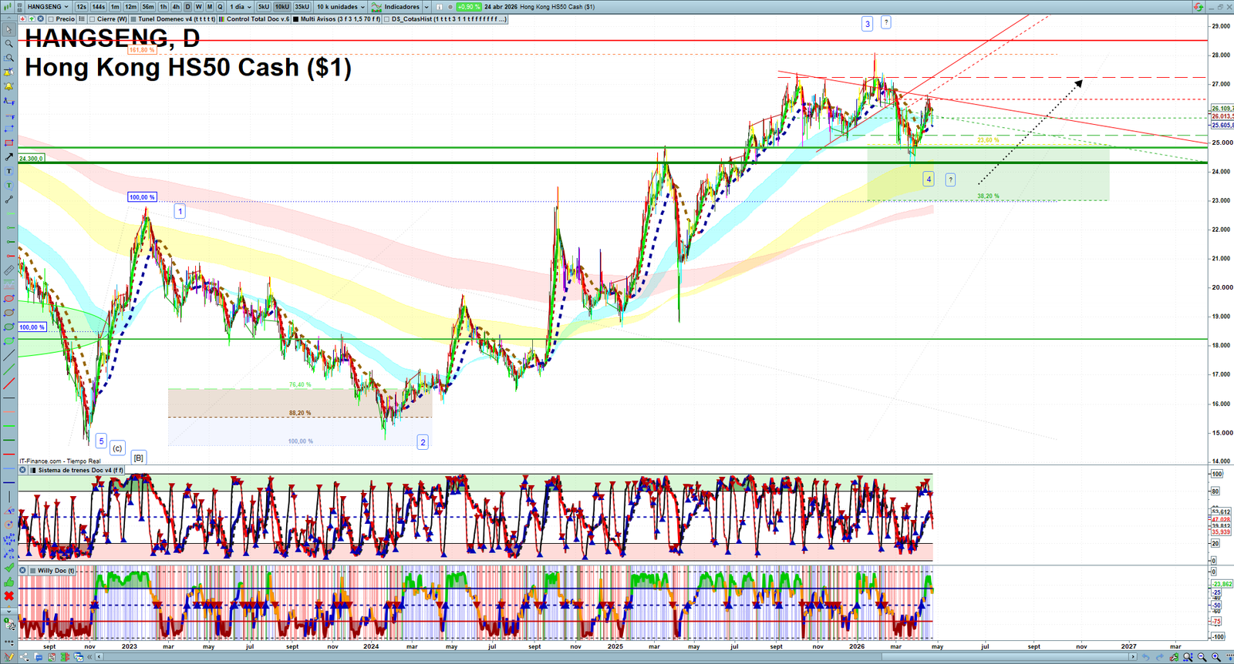This screenshot has width=1234, height=664.
Task: Select the W weekly timeframe
Action: pyautogui.click(x=198, y=7)
